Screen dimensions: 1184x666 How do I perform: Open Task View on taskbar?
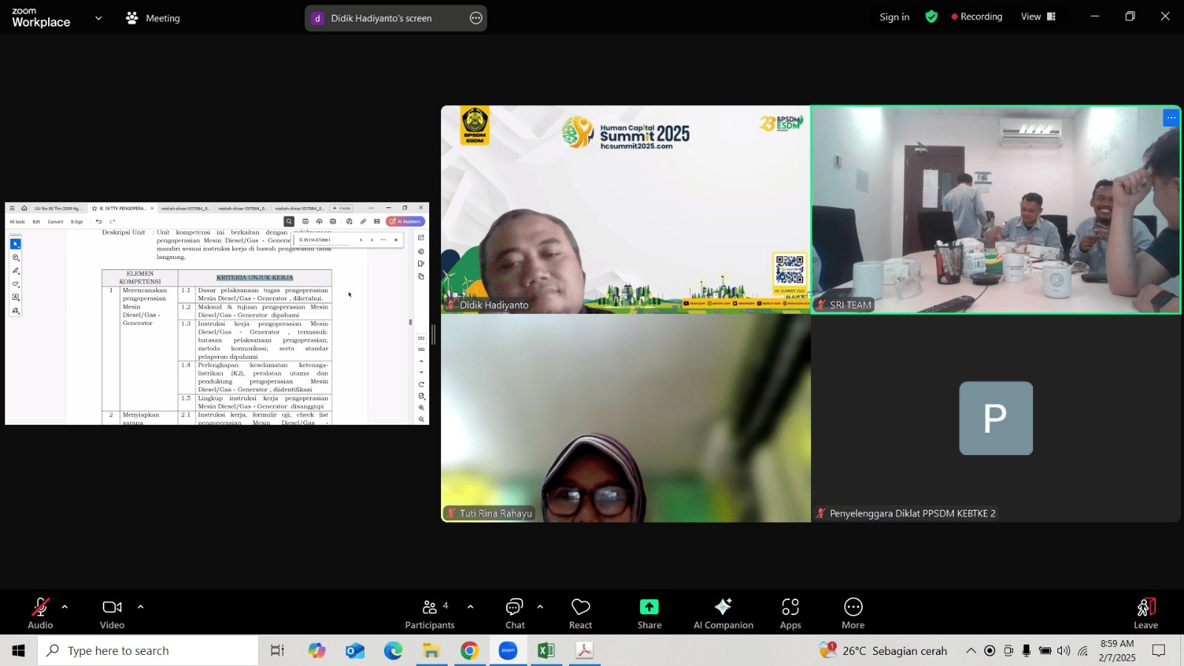(277, 650)
